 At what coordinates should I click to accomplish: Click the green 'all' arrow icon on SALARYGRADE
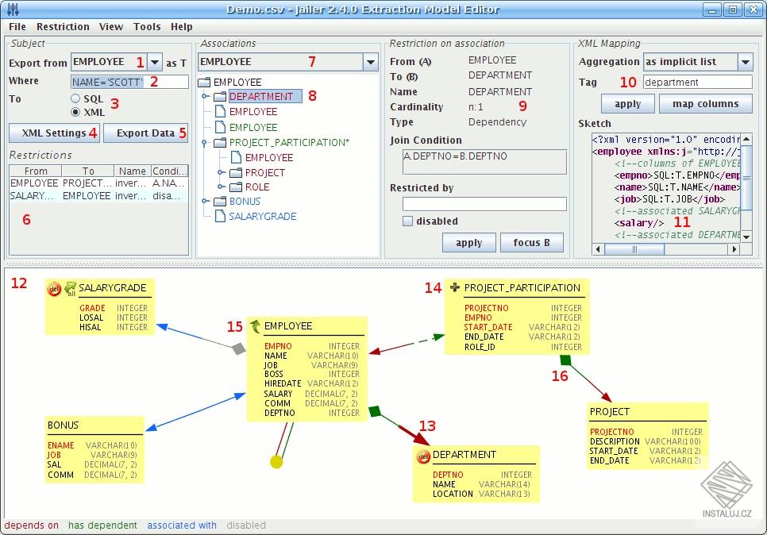(x=70, y=288)
